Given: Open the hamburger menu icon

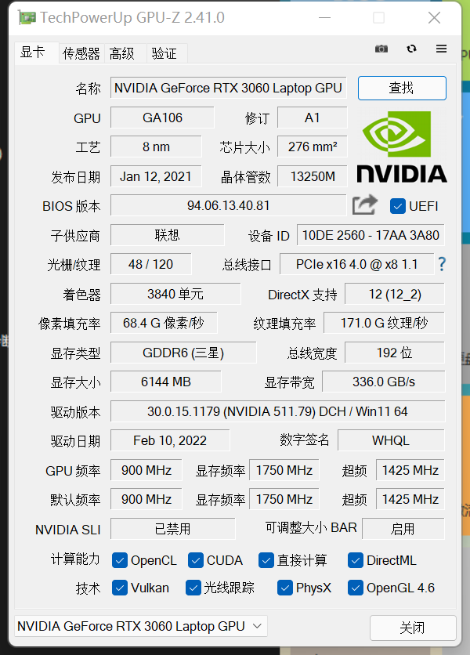Looking at the screenshot, I should click(441, 49).
